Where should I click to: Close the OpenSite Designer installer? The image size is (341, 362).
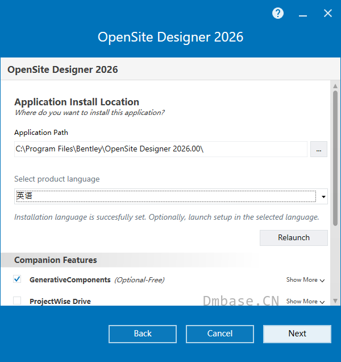pos(327,13)
